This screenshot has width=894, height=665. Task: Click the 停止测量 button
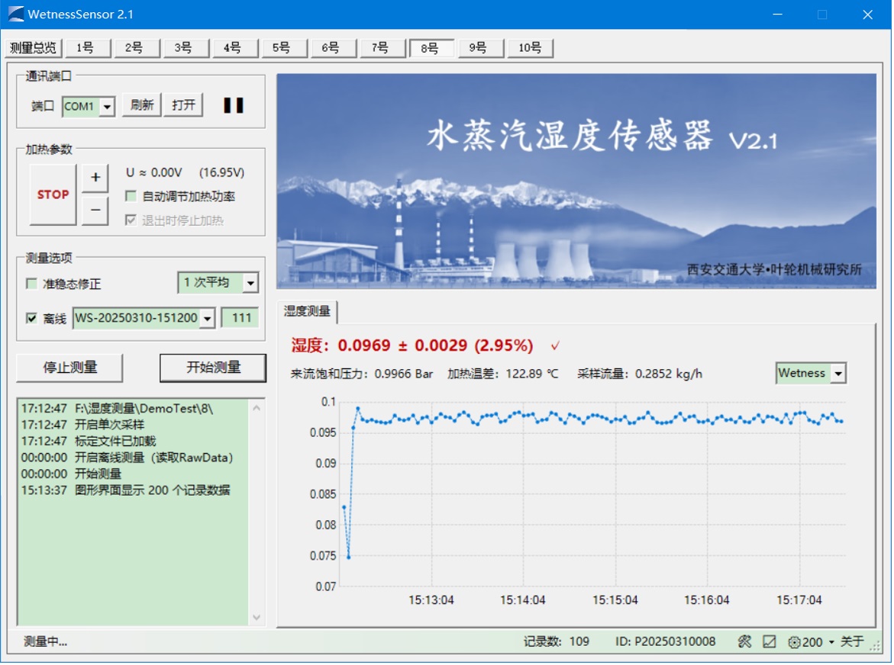coord(69,368)
